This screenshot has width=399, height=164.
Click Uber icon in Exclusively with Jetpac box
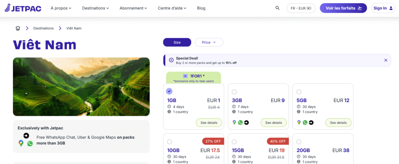point(26,136)
